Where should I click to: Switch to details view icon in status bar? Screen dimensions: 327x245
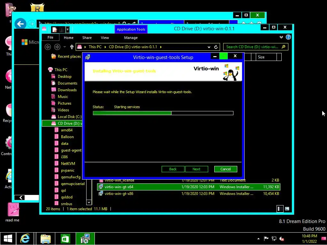(280, 209)
